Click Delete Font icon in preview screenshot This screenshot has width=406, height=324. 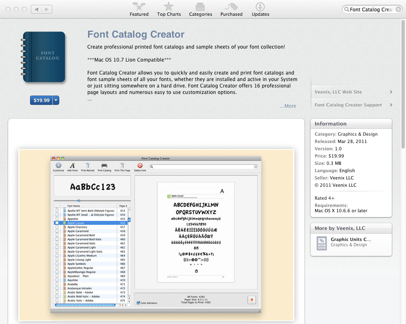click(140, 166)
